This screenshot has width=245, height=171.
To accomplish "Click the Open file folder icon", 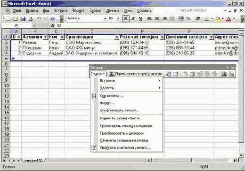I will pos(16,19).
